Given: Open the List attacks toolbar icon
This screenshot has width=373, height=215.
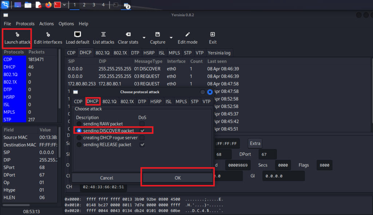Looking at the screenshot, I should pyautogui.click(x=103, y=35).
